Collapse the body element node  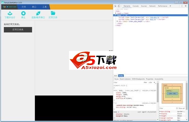116,15
